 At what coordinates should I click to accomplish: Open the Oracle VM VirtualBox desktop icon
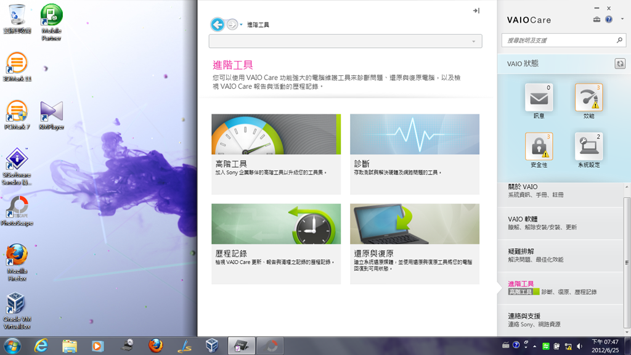point(17,311)
